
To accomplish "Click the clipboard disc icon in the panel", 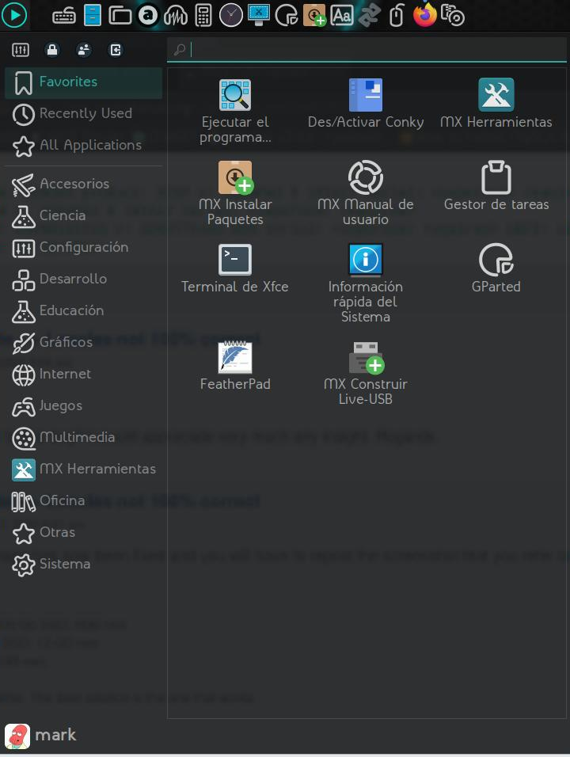I will coord(453,16).
